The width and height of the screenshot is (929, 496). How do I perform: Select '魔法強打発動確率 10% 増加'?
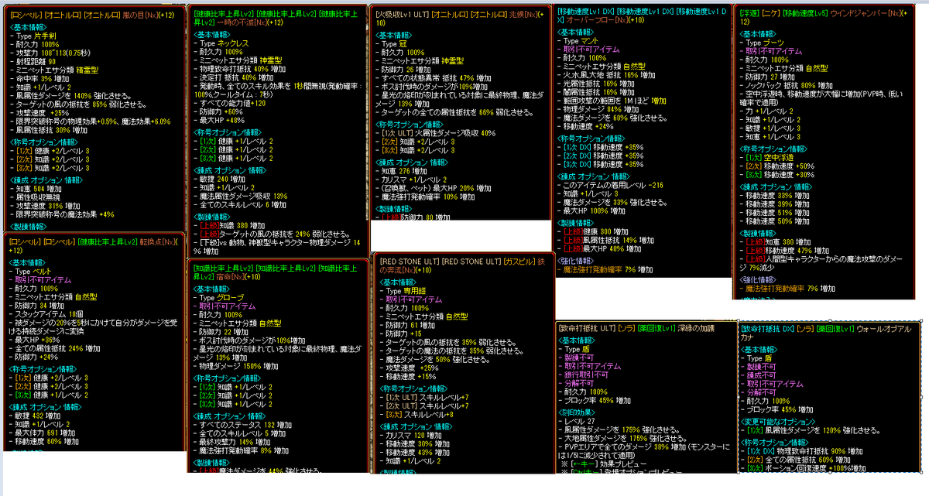[x=430, y=197]
